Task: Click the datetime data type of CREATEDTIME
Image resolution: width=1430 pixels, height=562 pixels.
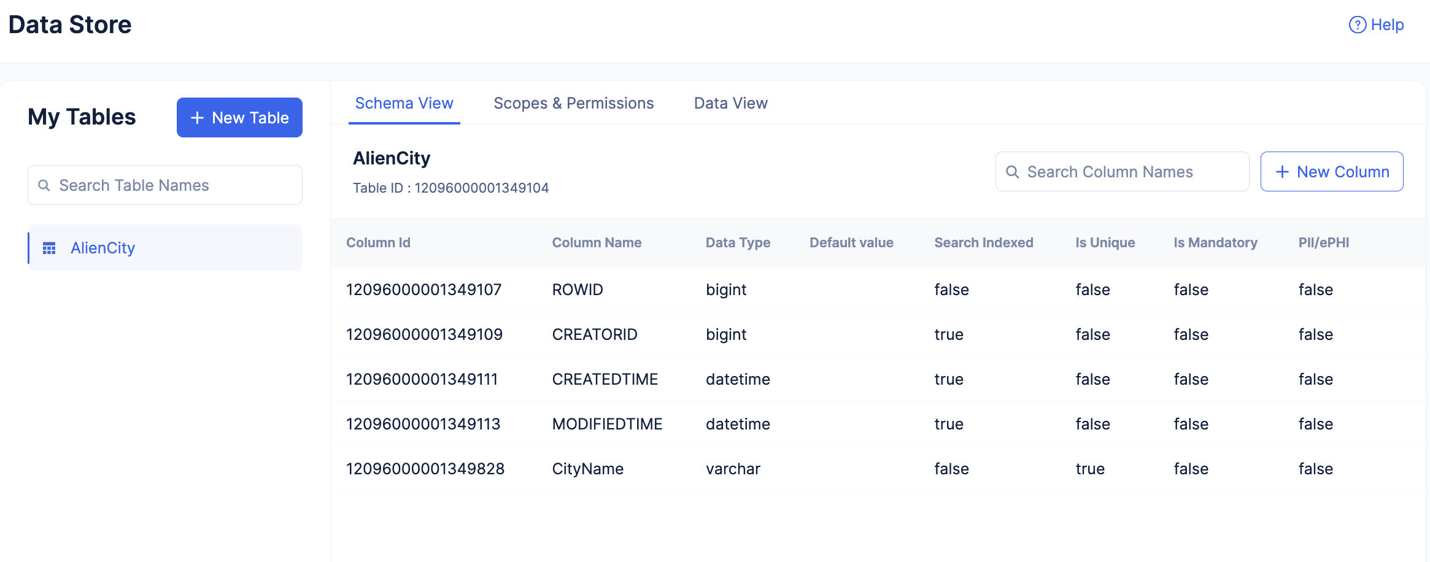Action: (738, 379)
